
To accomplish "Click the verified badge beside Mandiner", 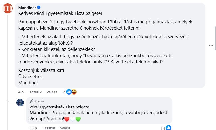I will click(x=39, y=8).
